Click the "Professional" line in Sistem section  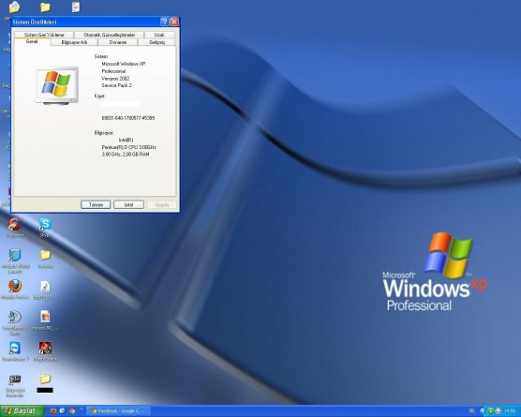click(113, 71)
